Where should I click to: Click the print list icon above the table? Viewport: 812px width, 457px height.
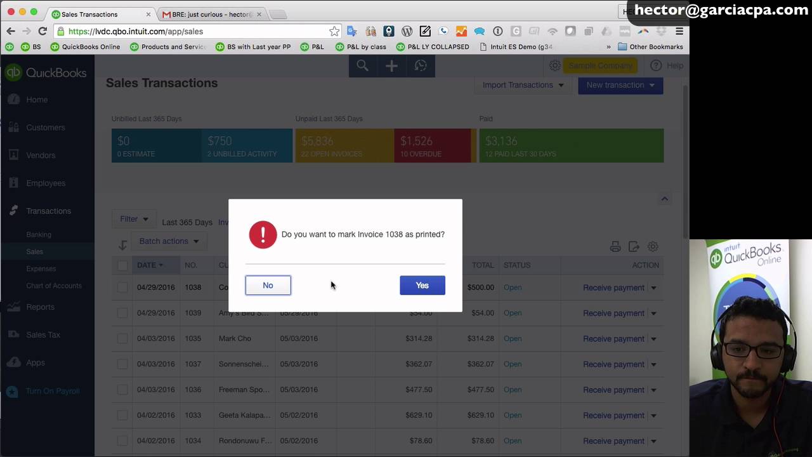tap(615, 247)
